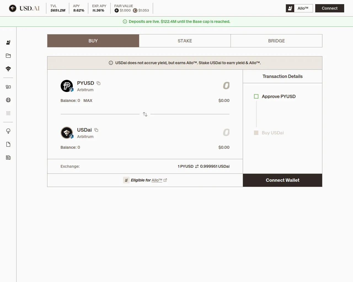Select the greyed list lines sidebar icon

click(x=8, y=113)
